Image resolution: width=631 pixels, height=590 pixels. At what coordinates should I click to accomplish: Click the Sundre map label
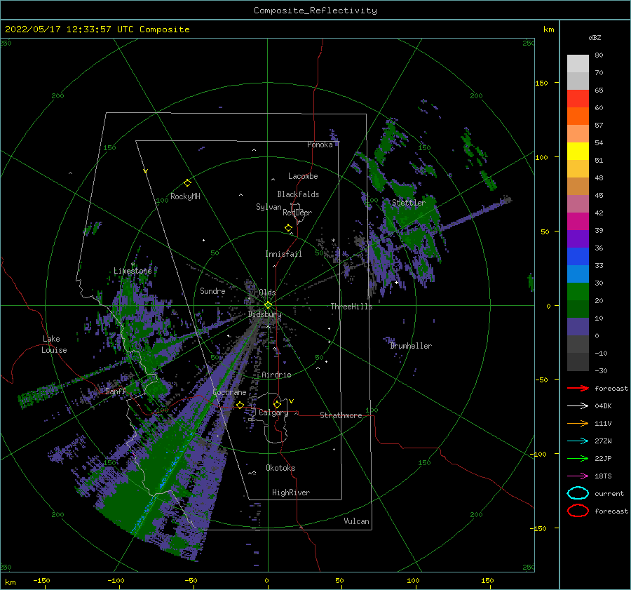coord(212,290)
